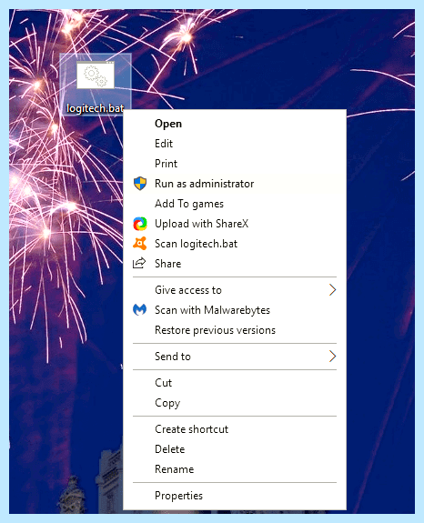The height and width of the screenshot is (523, 424).
Task: Click the Avast orange scan icon
Action: (x=140, y=244)
